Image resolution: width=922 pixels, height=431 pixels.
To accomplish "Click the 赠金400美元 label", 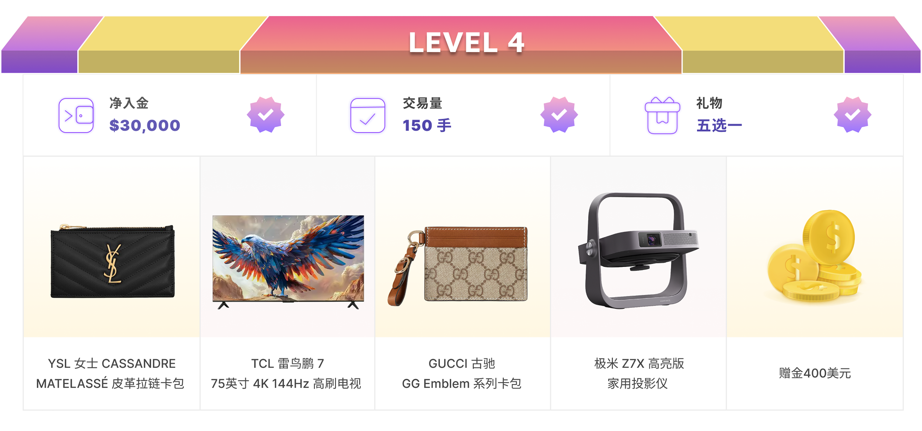I will [815, 373].
